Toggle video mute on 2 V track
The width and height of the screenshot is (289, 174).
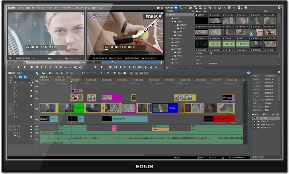pyautogui.click(x=31, y=96)
